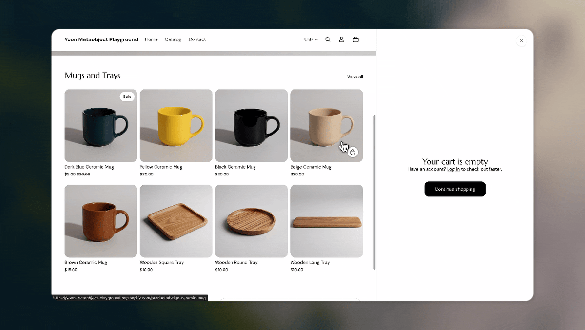Image resolution: width=585 pixels, height=330 pixels.
Task: Open the Yellow Ceramic Mug image
Action: click(176, 126)
